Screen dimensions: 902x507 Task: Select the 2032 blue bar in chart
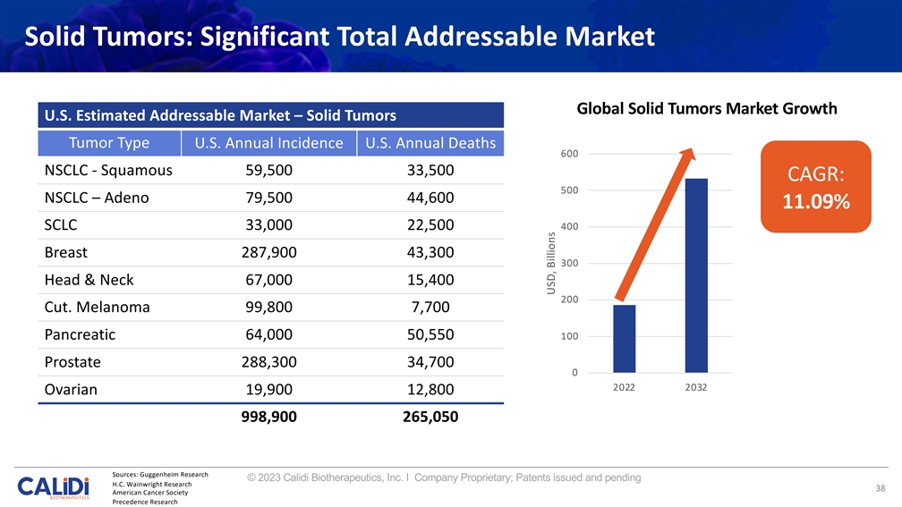696,275
